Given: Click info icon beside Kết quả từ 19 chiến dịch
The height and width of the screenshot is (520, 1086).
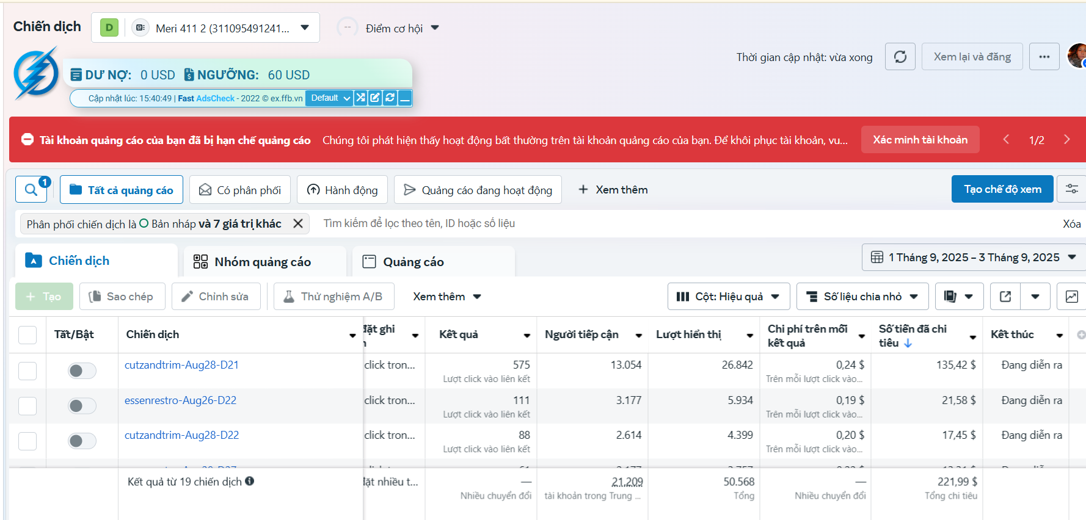Looking at the screenshot, I should click(250, 481).
